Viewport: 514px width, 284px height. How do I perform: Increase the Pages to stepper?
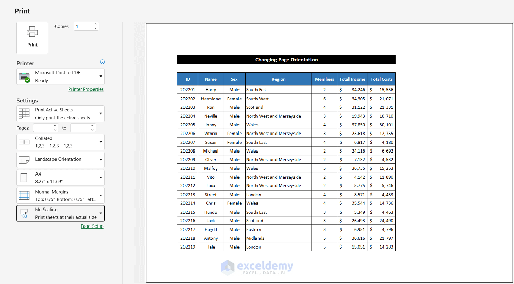pyautogui.click(x=93, y=126)
